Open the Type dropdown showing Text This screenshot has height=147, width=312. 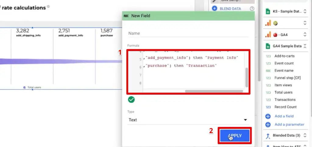(188, 120)
